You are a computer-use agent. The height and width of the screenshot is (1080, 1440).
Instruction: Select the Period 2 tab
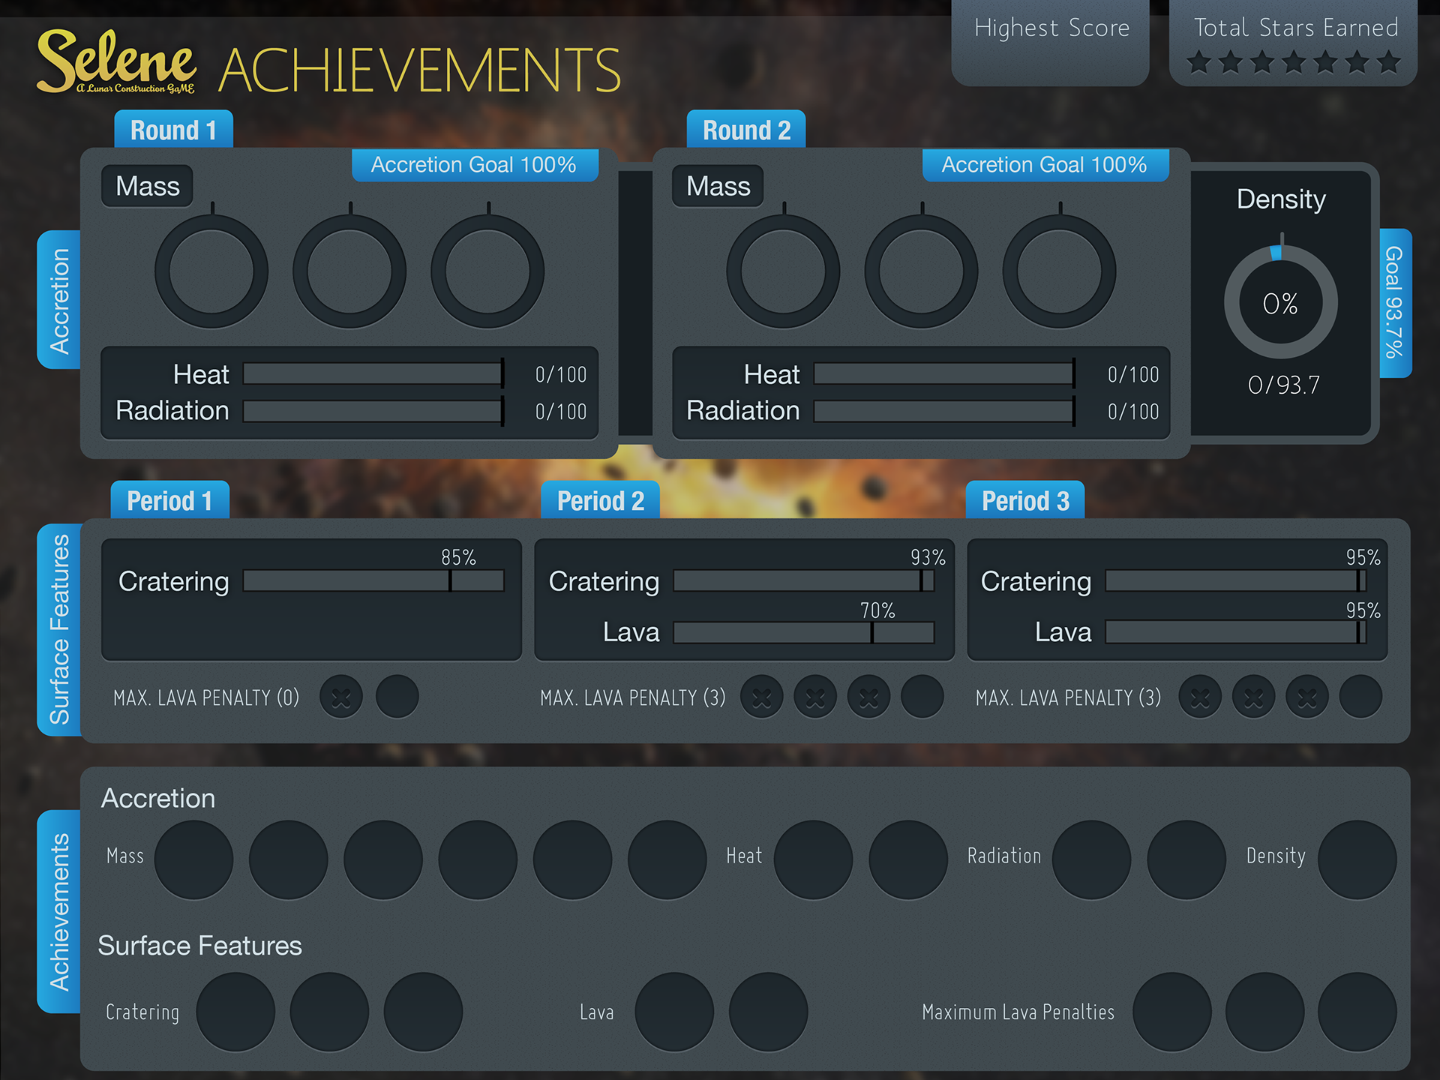pos(600,501)
